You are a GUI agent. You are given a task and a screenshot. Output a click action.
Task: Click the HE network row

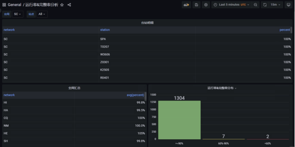74,133
